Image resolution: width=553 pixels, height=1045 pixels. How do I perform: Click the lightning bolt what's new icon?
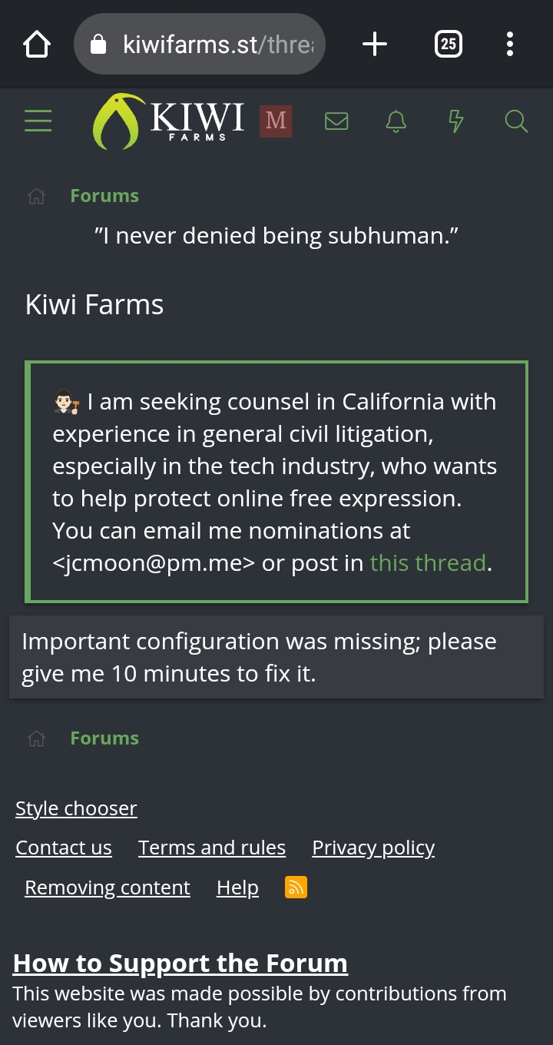(x=456, y=121)
